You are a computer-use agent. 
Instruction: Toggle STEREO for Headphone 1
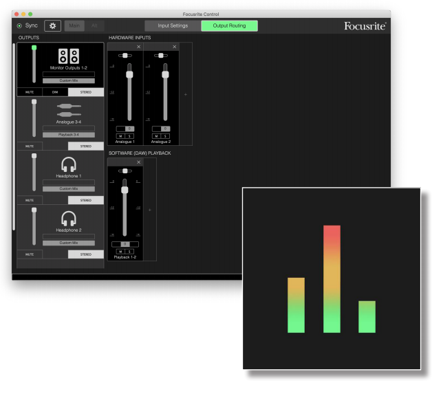[86, 200]
